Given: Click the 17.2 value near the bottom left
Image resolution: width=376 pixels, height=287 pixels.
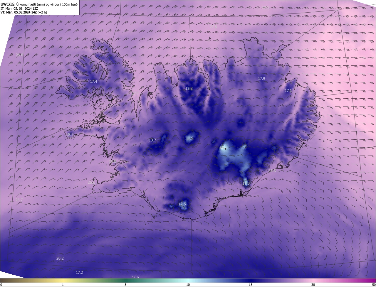Looking at the screenshot, I should [79, 272].
